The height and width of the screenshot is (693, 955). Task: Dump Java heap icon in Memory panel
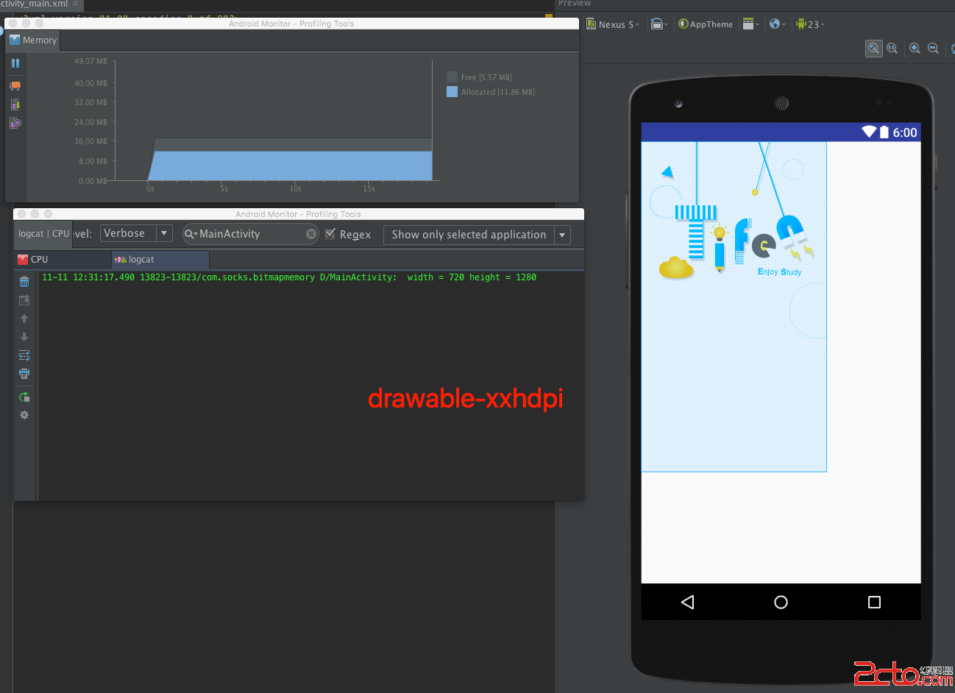point(15,104)
